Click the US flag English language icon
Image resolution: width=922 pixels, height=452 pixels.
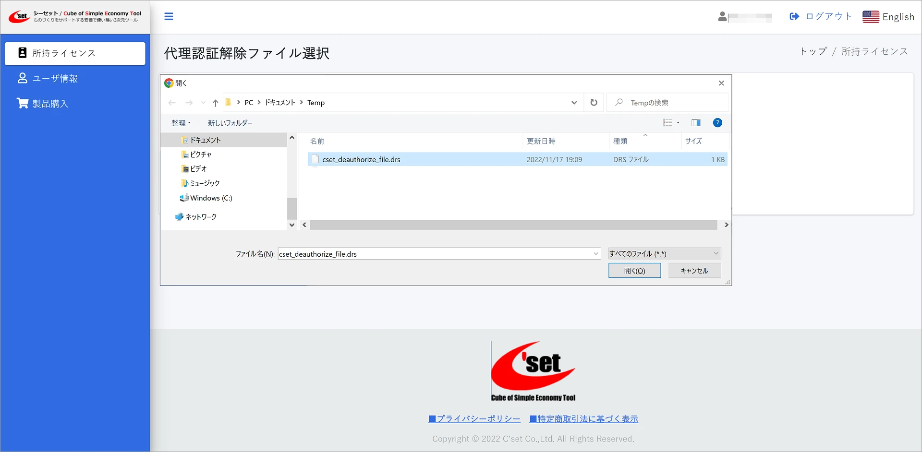point(871,17)
